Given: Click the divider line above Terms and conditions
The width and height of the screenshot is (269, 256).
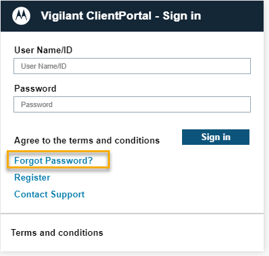Looking at the screenshot, I should pos(132,214).
